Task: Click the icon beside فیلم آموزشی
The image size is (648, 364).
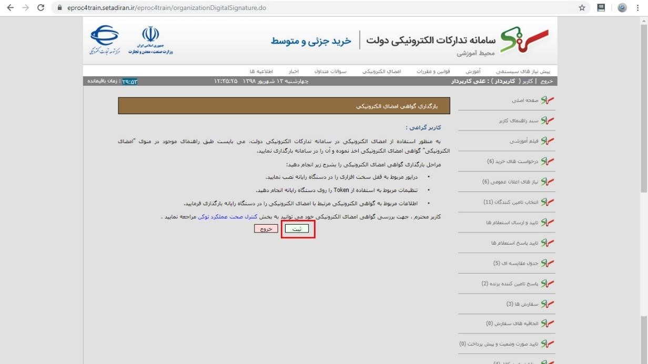Action: point(548,141)
